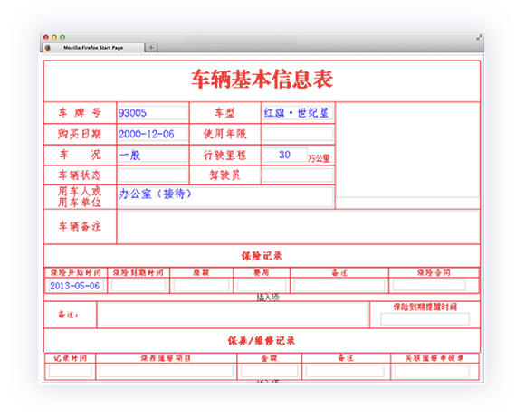Click the fullscreen arrows icon in title bar
This screenshot has width=525, height=416.
pos(479,38)
